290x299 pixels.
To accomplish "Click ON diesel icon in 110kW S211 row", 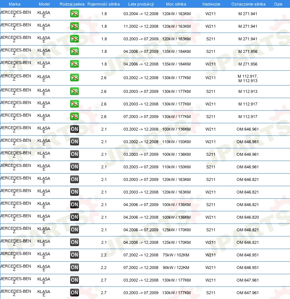I will pyautogui.click(x=74, y=167).
